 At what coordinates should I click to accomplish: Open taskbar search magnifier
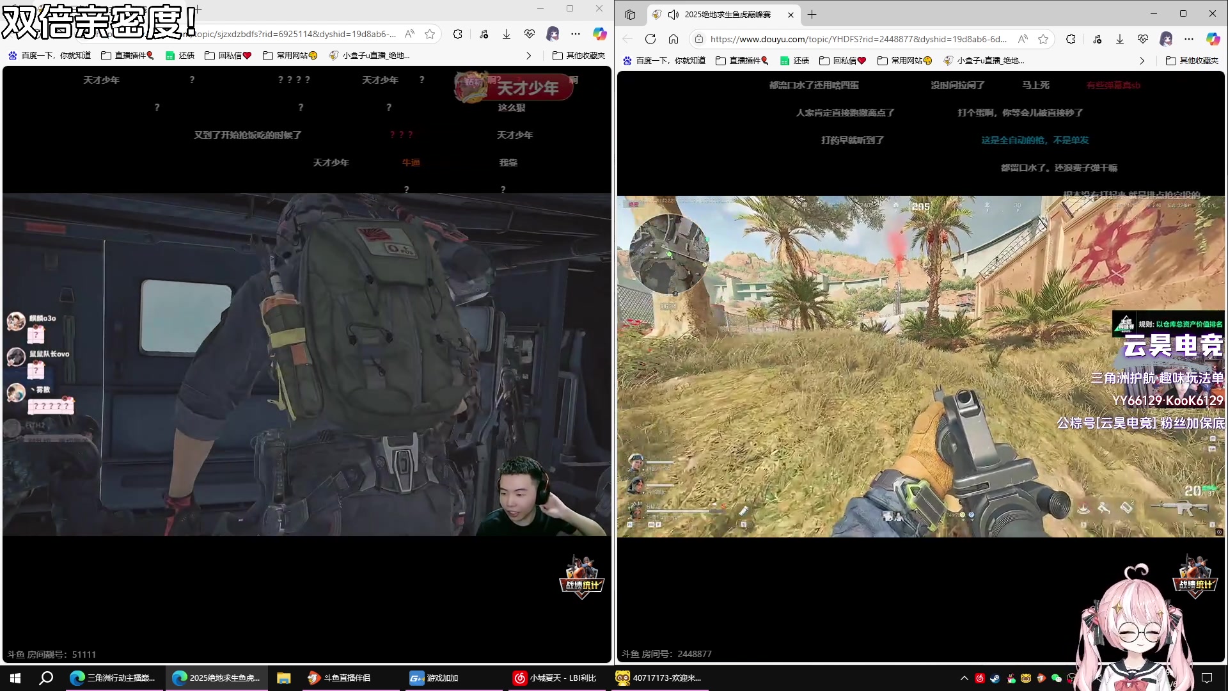pyautogui.click(x=46, y=678)
